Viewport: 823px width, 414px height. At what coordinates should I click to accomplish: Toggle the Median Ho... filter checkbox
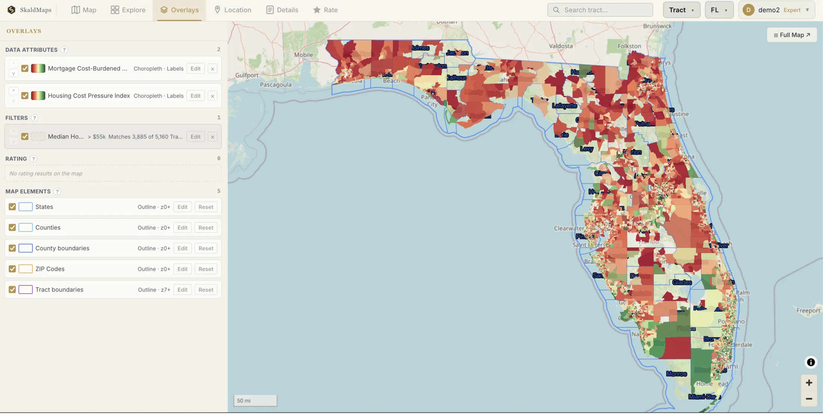(25, 137)
